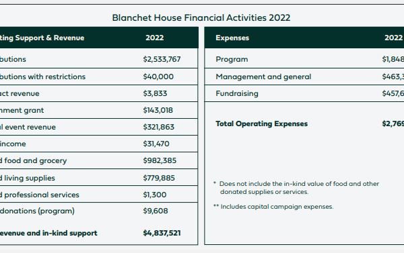The image size is (404, 253).
Task: Click the $40,000 restricted contributions value
Action: pyautogui.click(x=158, y=77)
